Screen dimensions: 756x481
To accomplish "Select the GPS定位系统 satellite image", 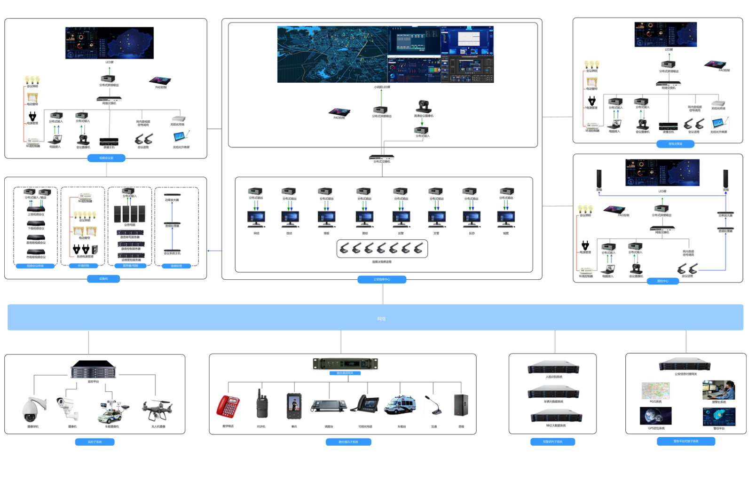I will pyautogui.click(x=656, y=416).
